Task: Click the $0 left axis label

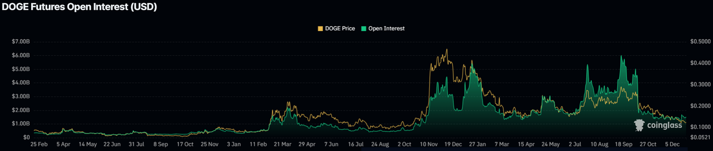Action: (x=26, y=137)
